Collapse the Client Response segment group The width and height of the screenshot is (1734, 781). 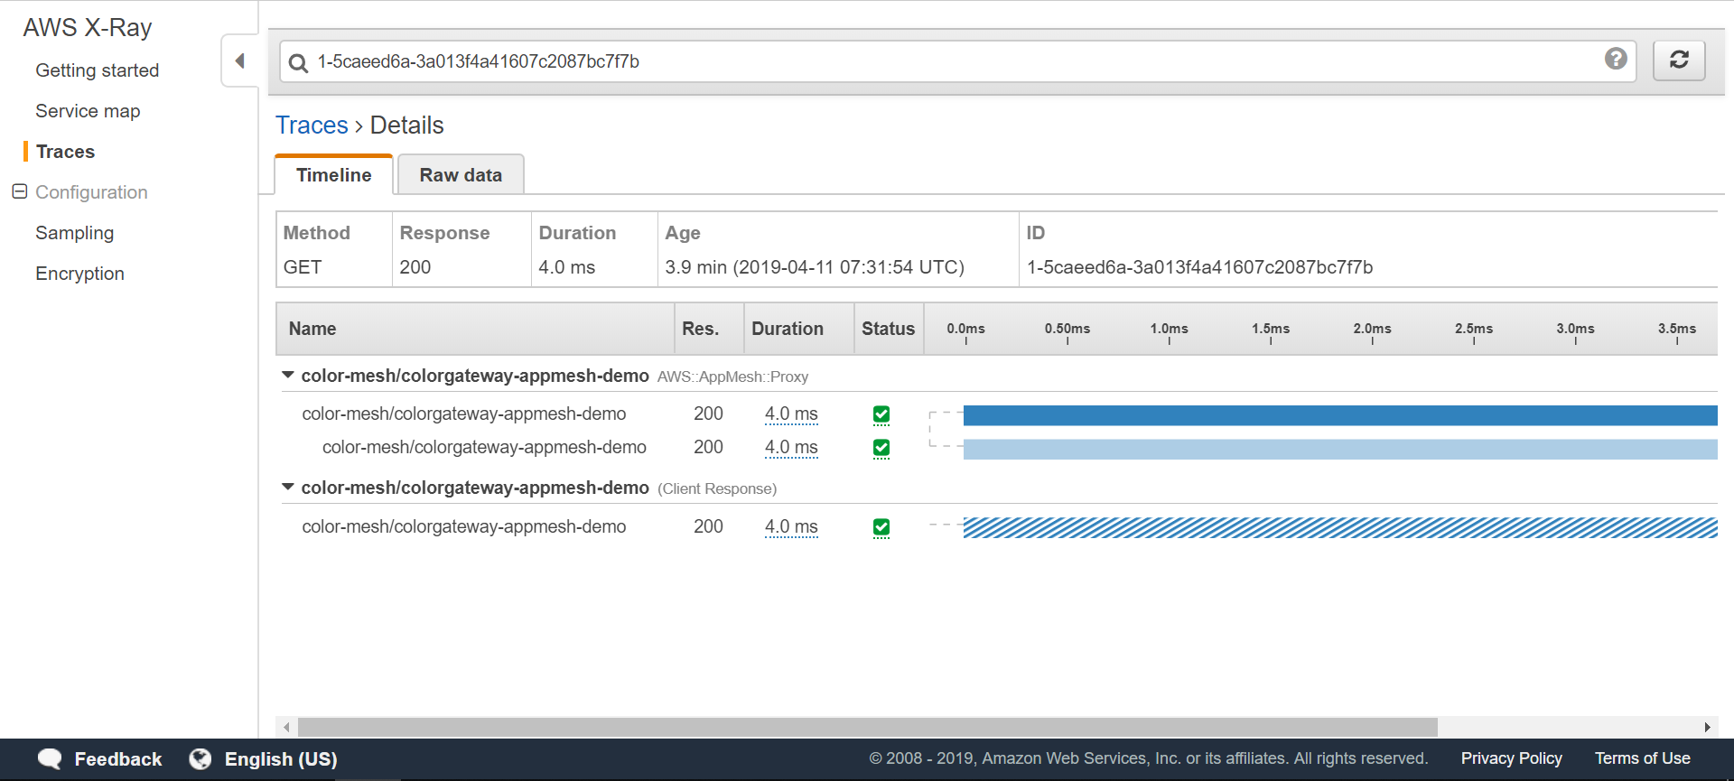[288, 487]
